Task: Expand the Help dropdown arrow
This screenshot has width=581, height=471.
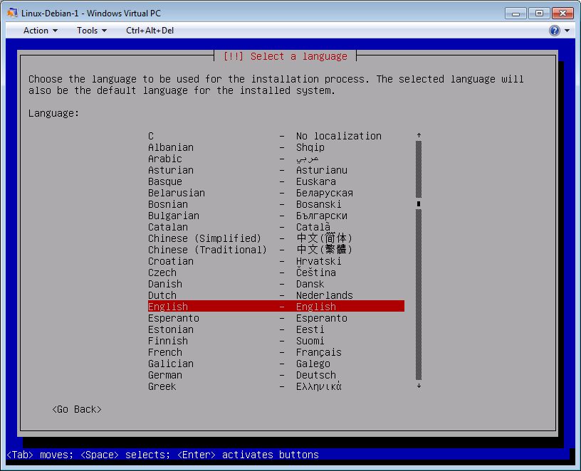Action: (567, 31)
